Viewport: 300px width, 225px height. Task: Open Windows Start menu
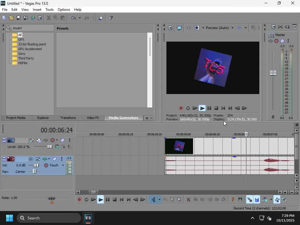[9, 218]
